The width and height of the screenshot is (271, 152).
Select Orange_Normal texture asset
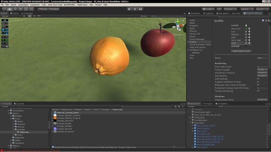64,129
